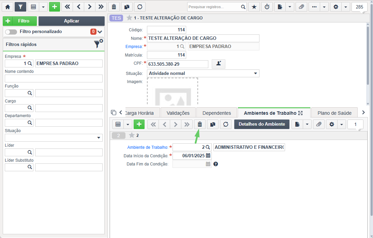373x238 pixels.
Task: Open the stopwatch timer icon
Action: [267, 7]
